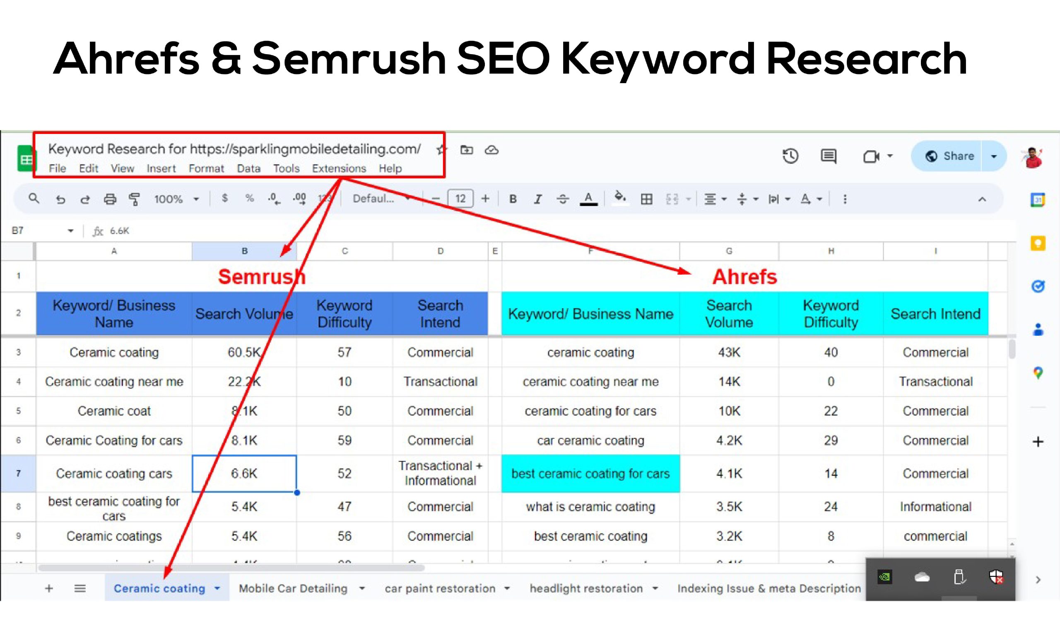Open the zoom 100% dropdown

[176, 199]
